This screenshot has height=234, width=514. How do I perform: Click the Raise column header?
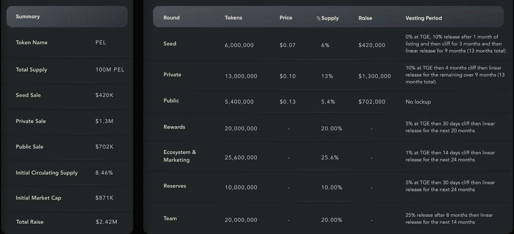(365, 18)
